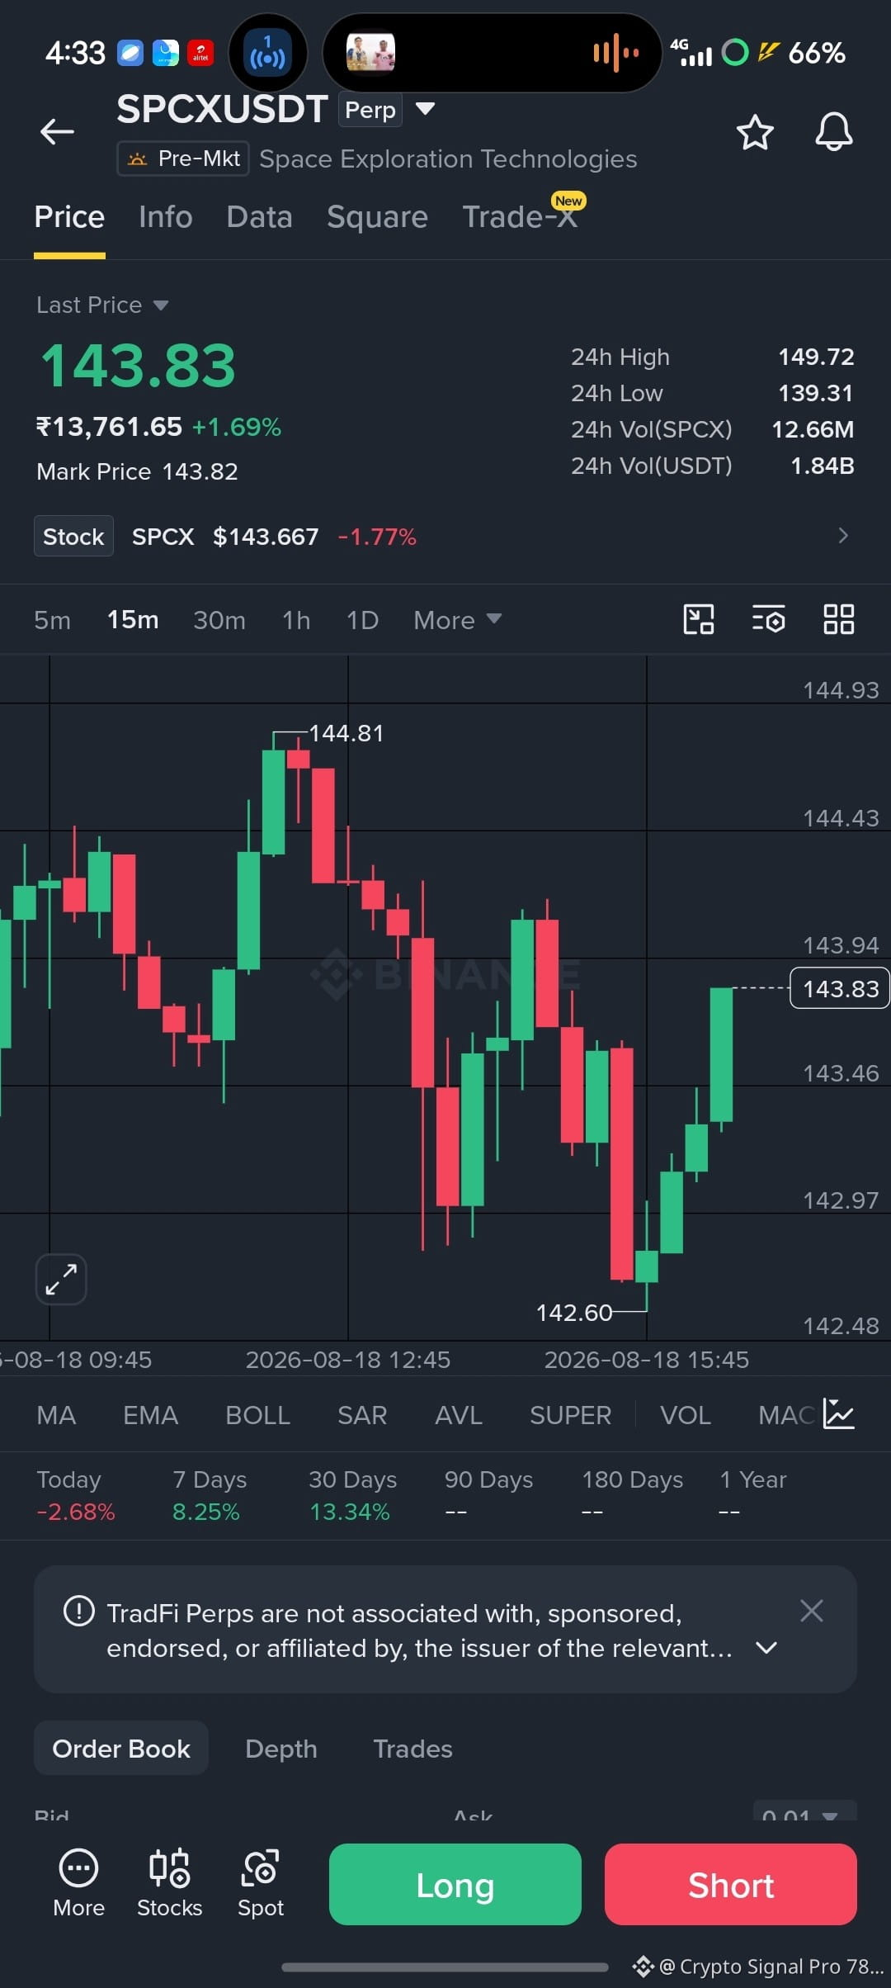This screenshot has height=1988, width=891.
Task: Tap 24h High value 149.72
Action: click(x=816, y=357)
